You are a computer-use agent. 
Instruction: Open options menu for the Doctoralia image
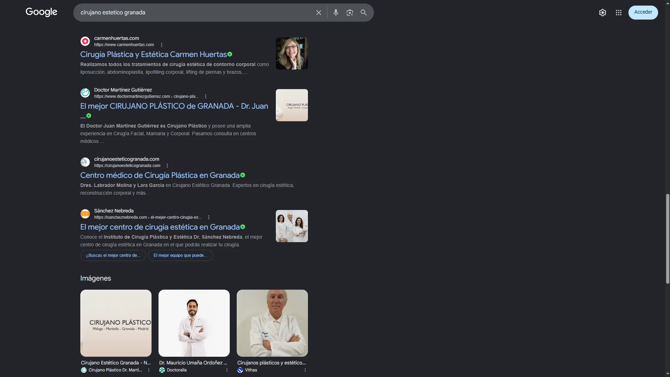(x=227, y=370)
